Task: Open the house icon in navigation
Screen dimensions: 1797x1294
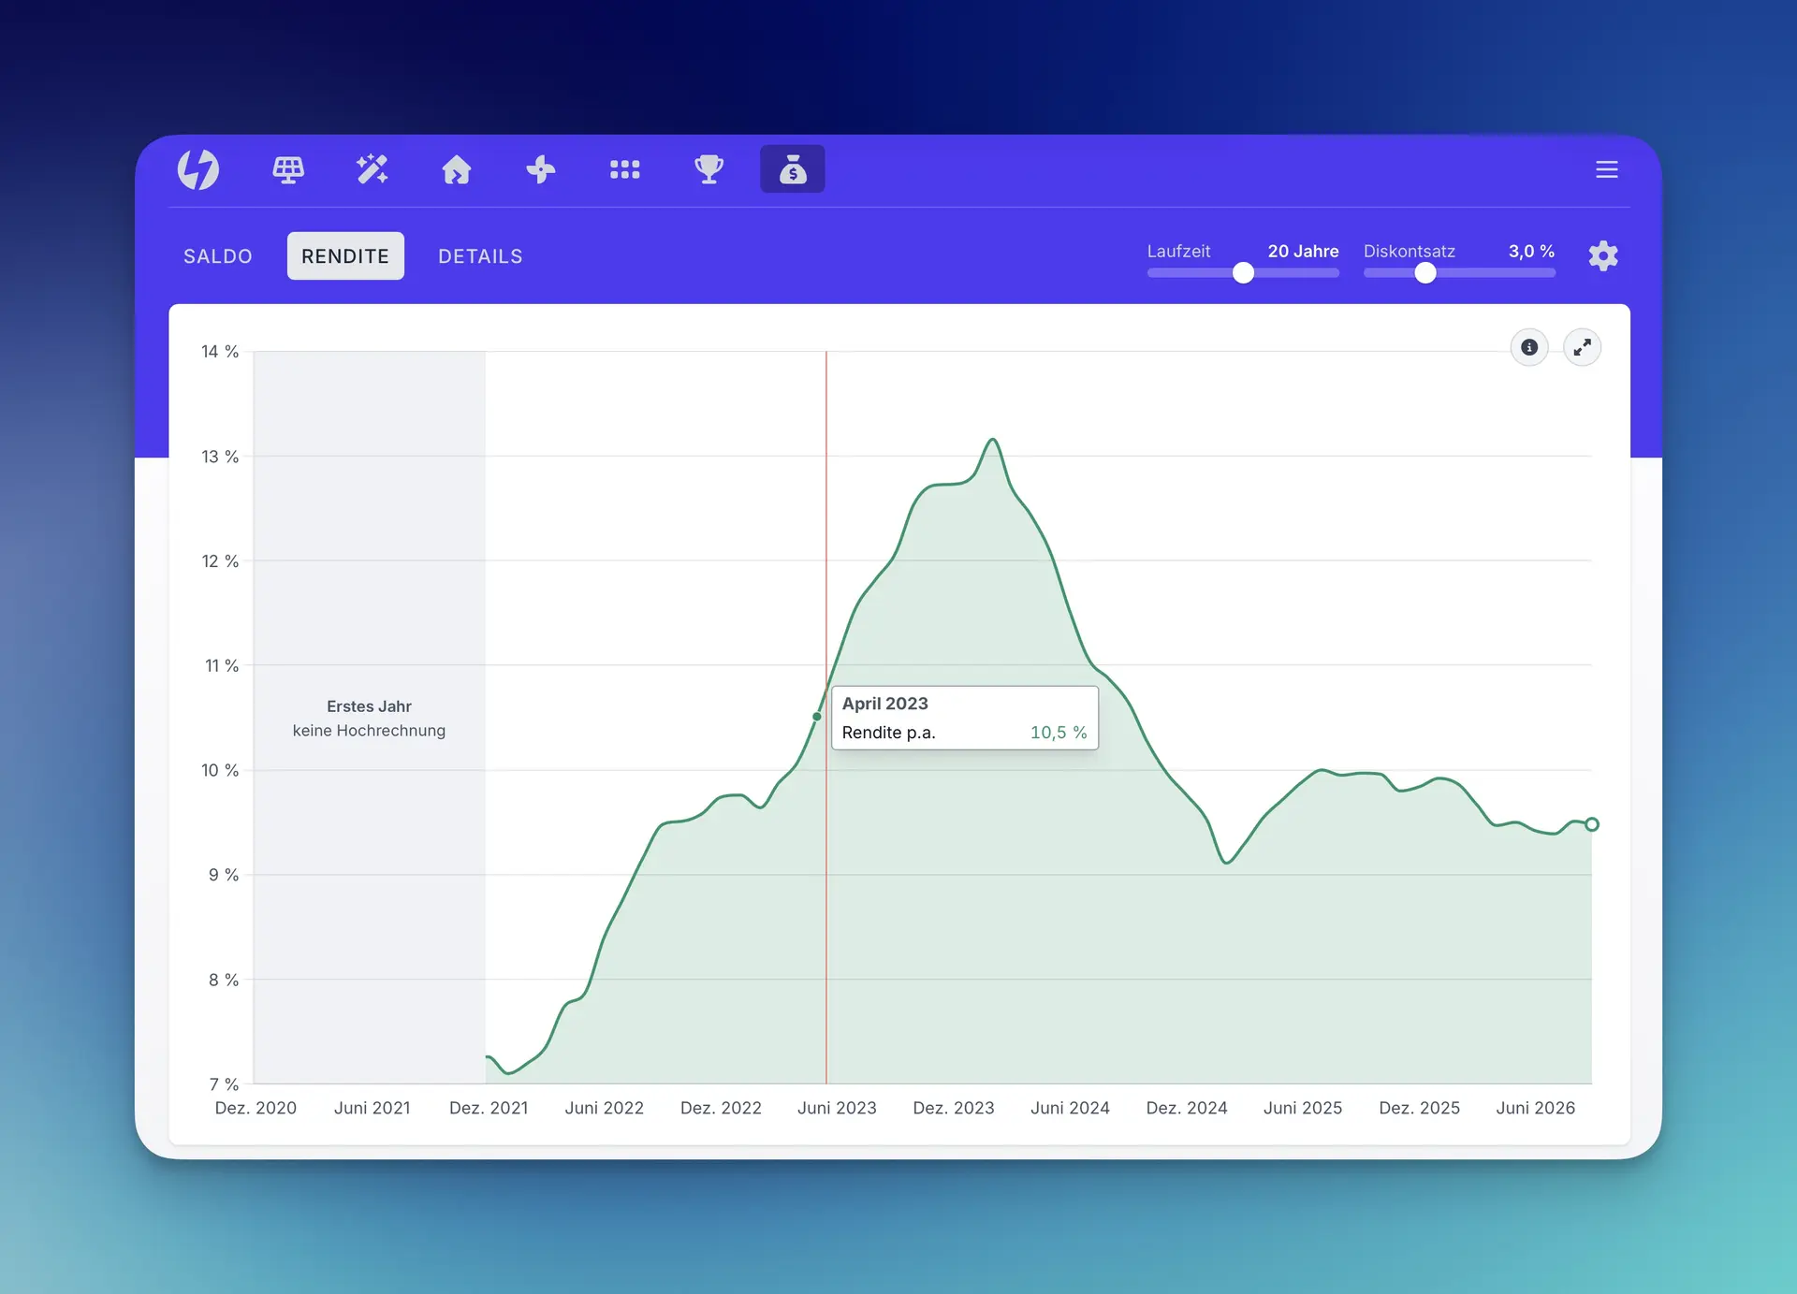Action: tap(457, 169)
